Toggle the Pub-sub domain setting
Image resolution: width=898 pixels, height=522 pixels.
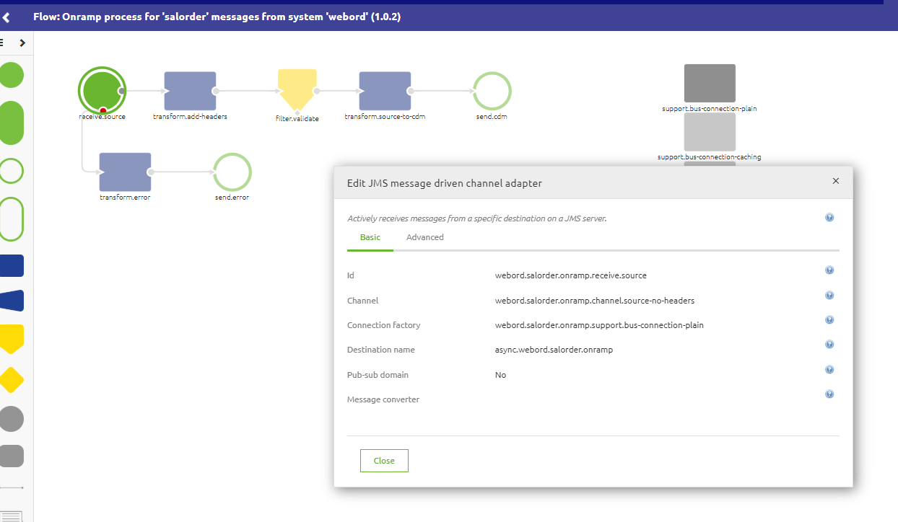coord(500,374)
